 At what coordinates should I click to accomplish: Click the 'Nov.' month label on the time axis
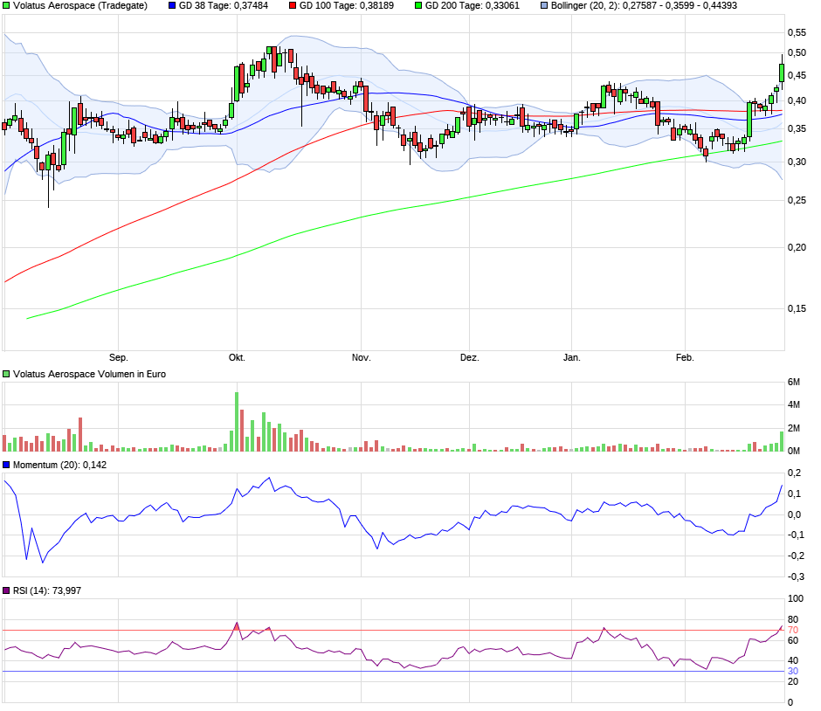(361, 358)
